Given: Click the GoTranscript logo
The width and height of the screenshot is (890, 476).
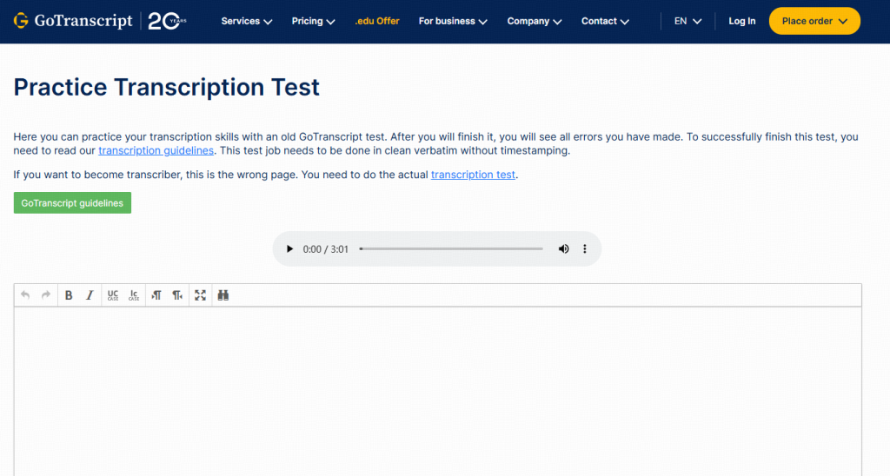Looking at the screenshot, I should pos(73,21).
